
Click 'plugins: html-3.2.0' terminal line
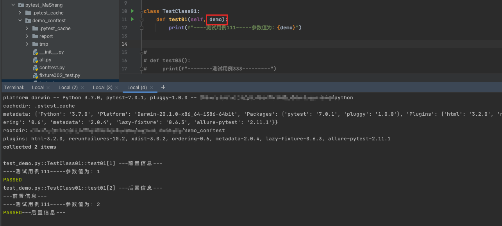tap(197, 139)
